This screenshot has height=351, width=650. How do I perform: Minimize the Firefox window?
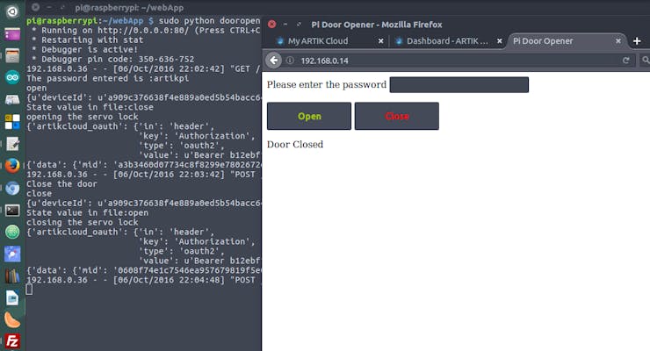point(285,24)
